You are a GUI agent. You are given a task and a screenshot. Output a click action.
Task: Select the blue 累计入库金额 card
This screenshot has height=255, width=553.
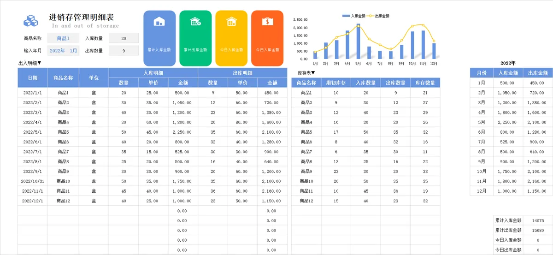(159, 38)
